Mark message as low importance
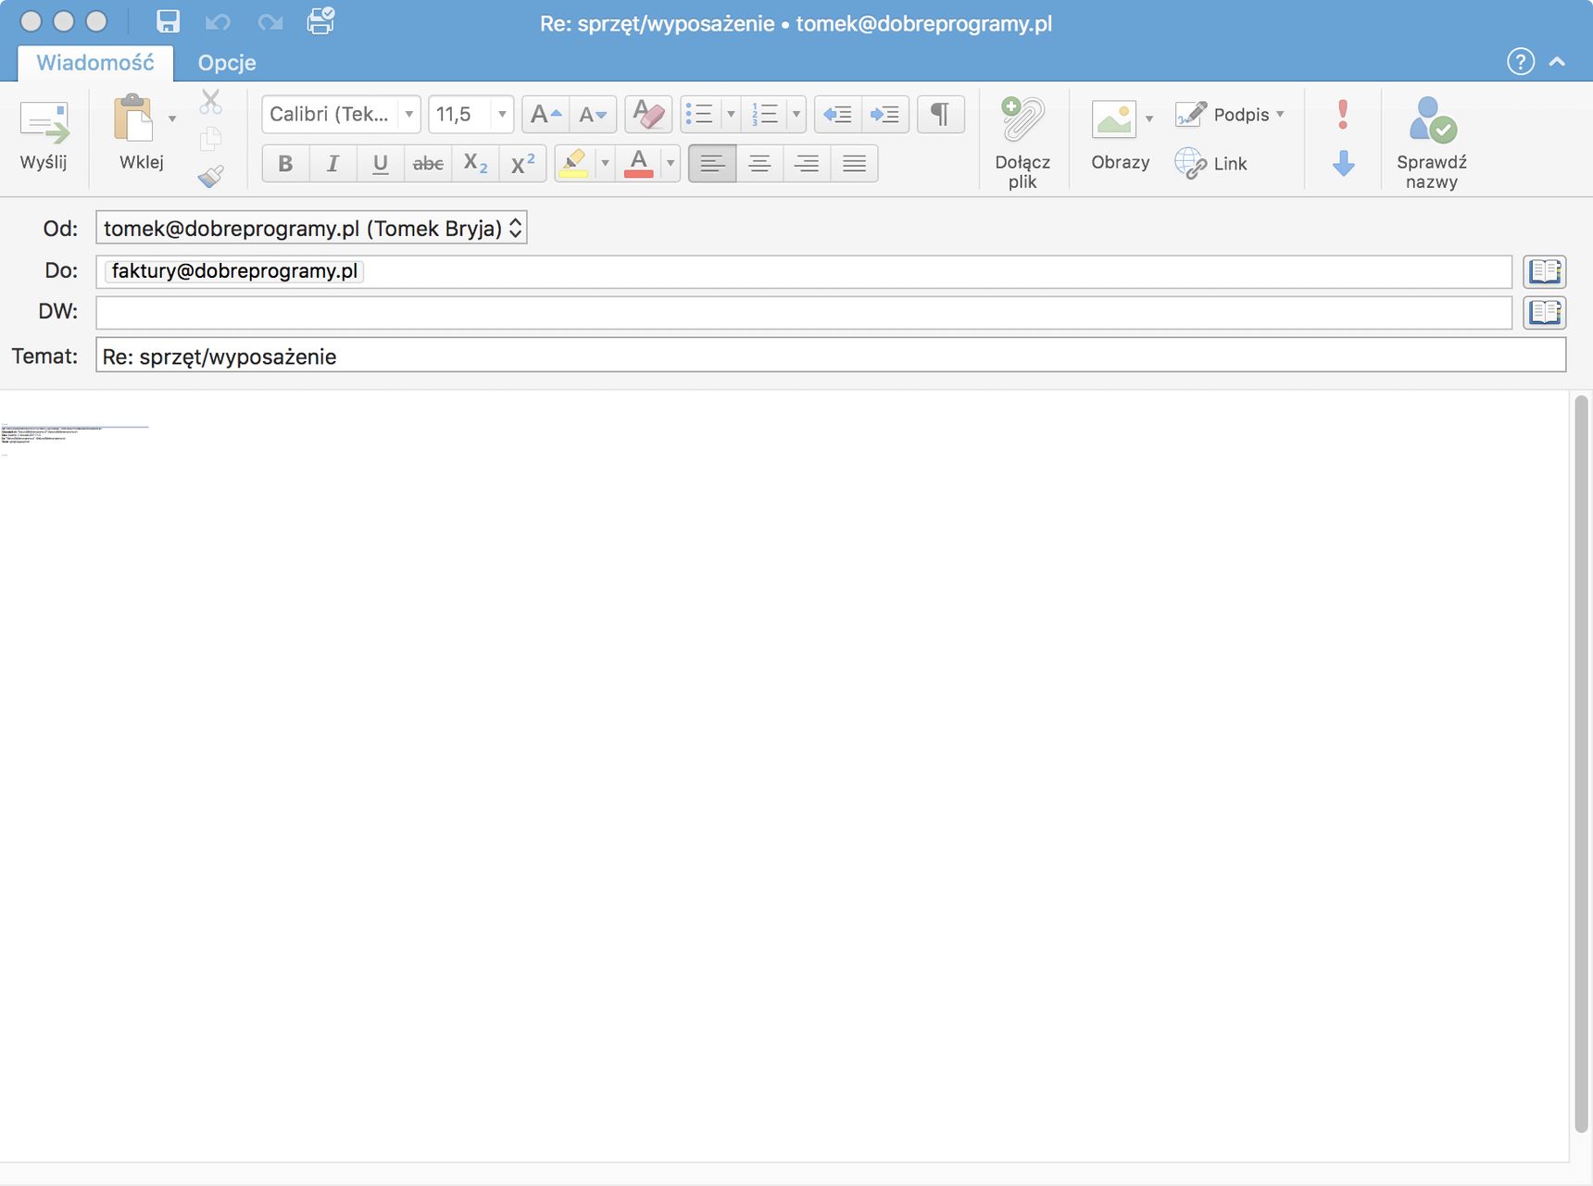 pyautogui.click(x=1343, y=164)
